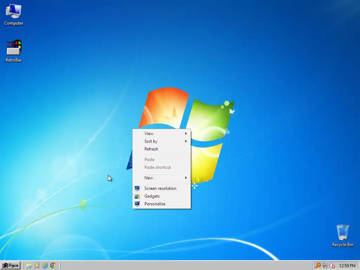Launch Windows Media Player from taskbar

coord(37,266)
